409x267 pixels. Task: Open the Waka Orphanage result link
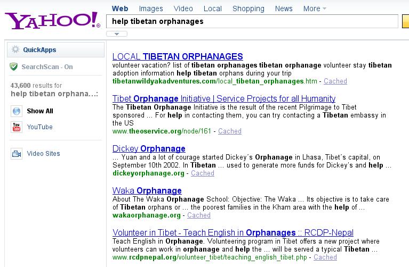pyautogui.click(x=147, y=191)
